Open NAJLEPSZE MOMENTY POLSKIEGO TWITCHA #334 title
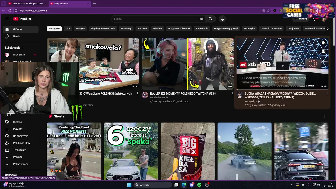336x189 pixels. click(183, 93)
